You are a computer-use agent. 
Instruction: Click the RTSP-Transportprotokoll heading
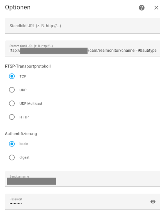[x=28, y=66]
